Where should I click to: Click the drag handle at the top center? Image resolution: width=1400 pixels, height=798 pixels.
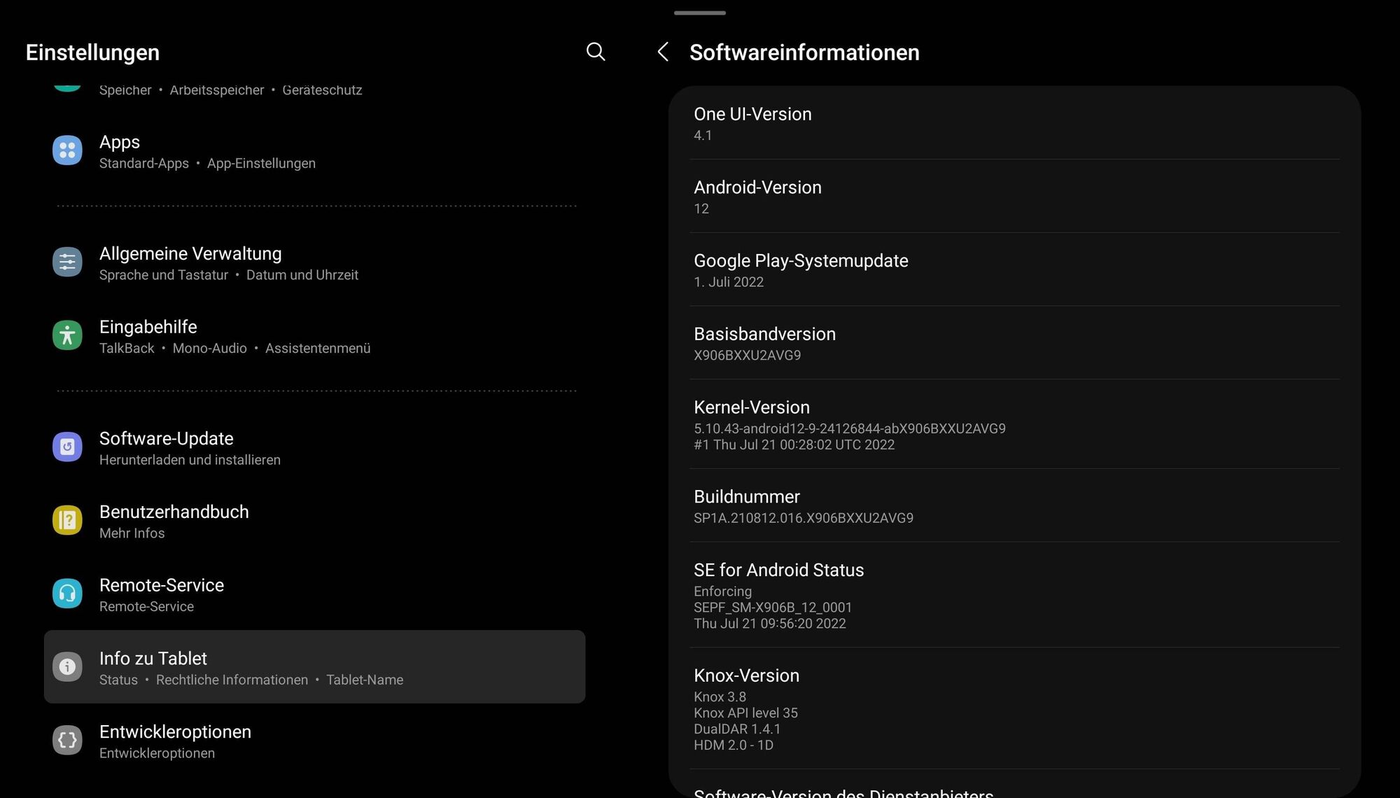click(699, 13)
